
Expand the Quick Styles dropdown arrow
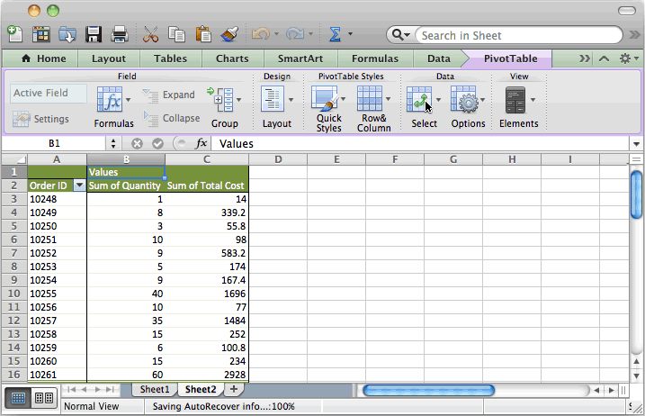click(344, 99)
